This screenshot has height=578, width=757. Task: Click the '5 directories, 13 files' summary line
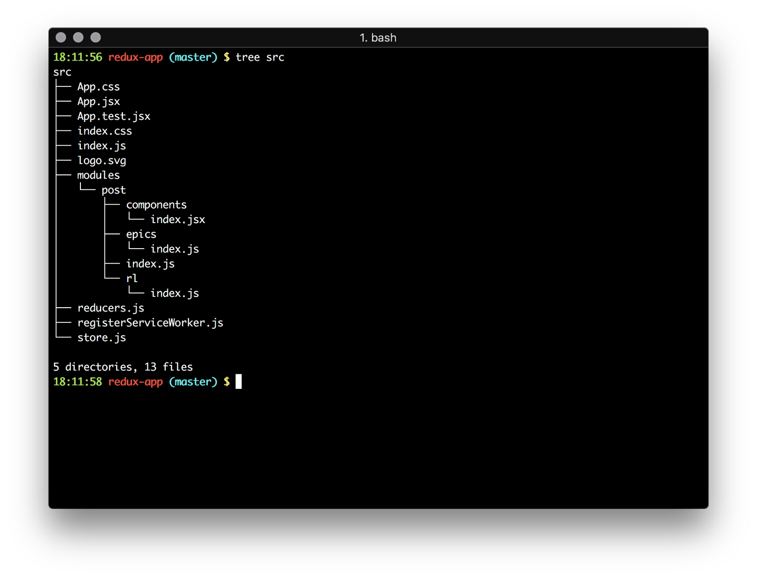(x=123, y=367)
